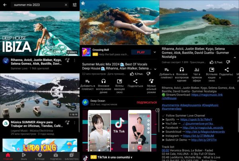Viewport: 239px width, 161px height.
Task: Open the 'Rihanna, Avicii, Justin Bieber, Kygo' result title
Action: click(36, 62)
